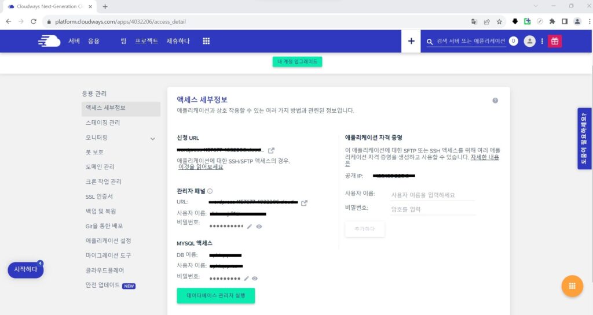593x315 pixels.
Task: Open the notifications counter badge
Action: [x=513, y=41]
